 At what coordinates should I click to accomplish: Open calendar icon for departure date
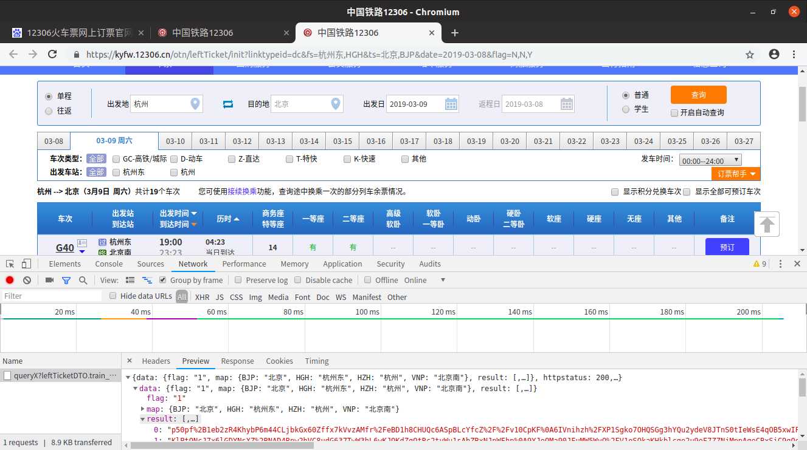coord(451,104)
